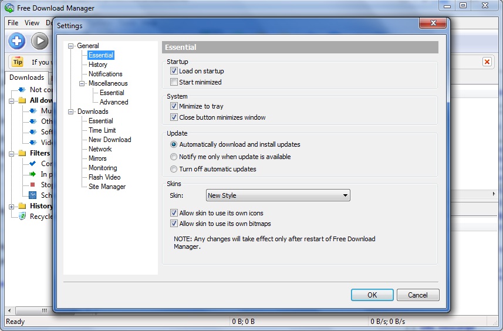Click the In progress green arrow icon
The height and width of the screenshot is (331, 503).
click(33, 174)
